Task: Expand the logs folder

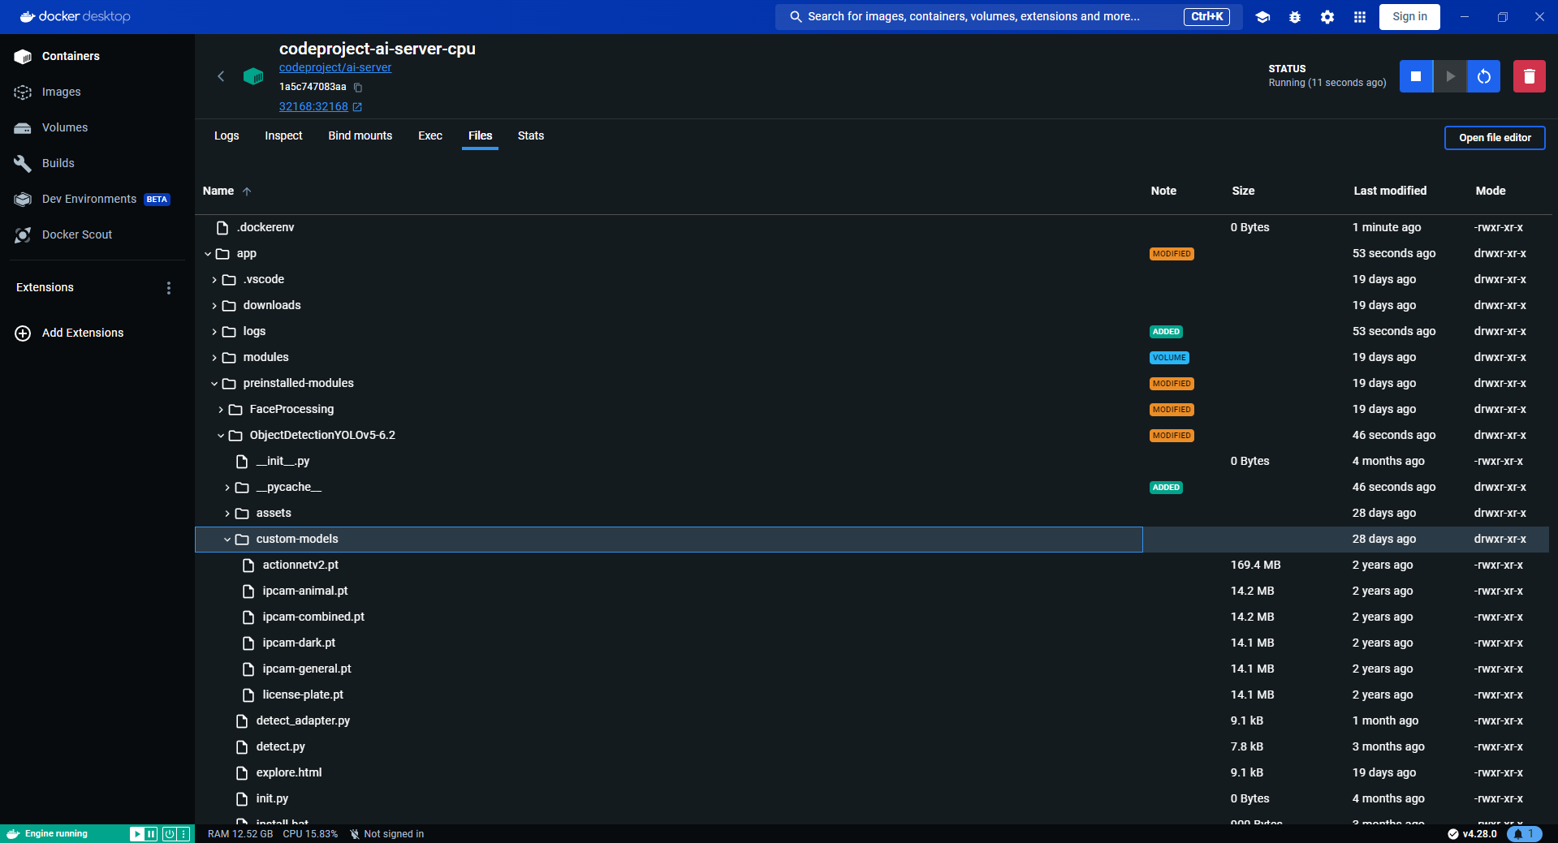Action: [214, 332]
